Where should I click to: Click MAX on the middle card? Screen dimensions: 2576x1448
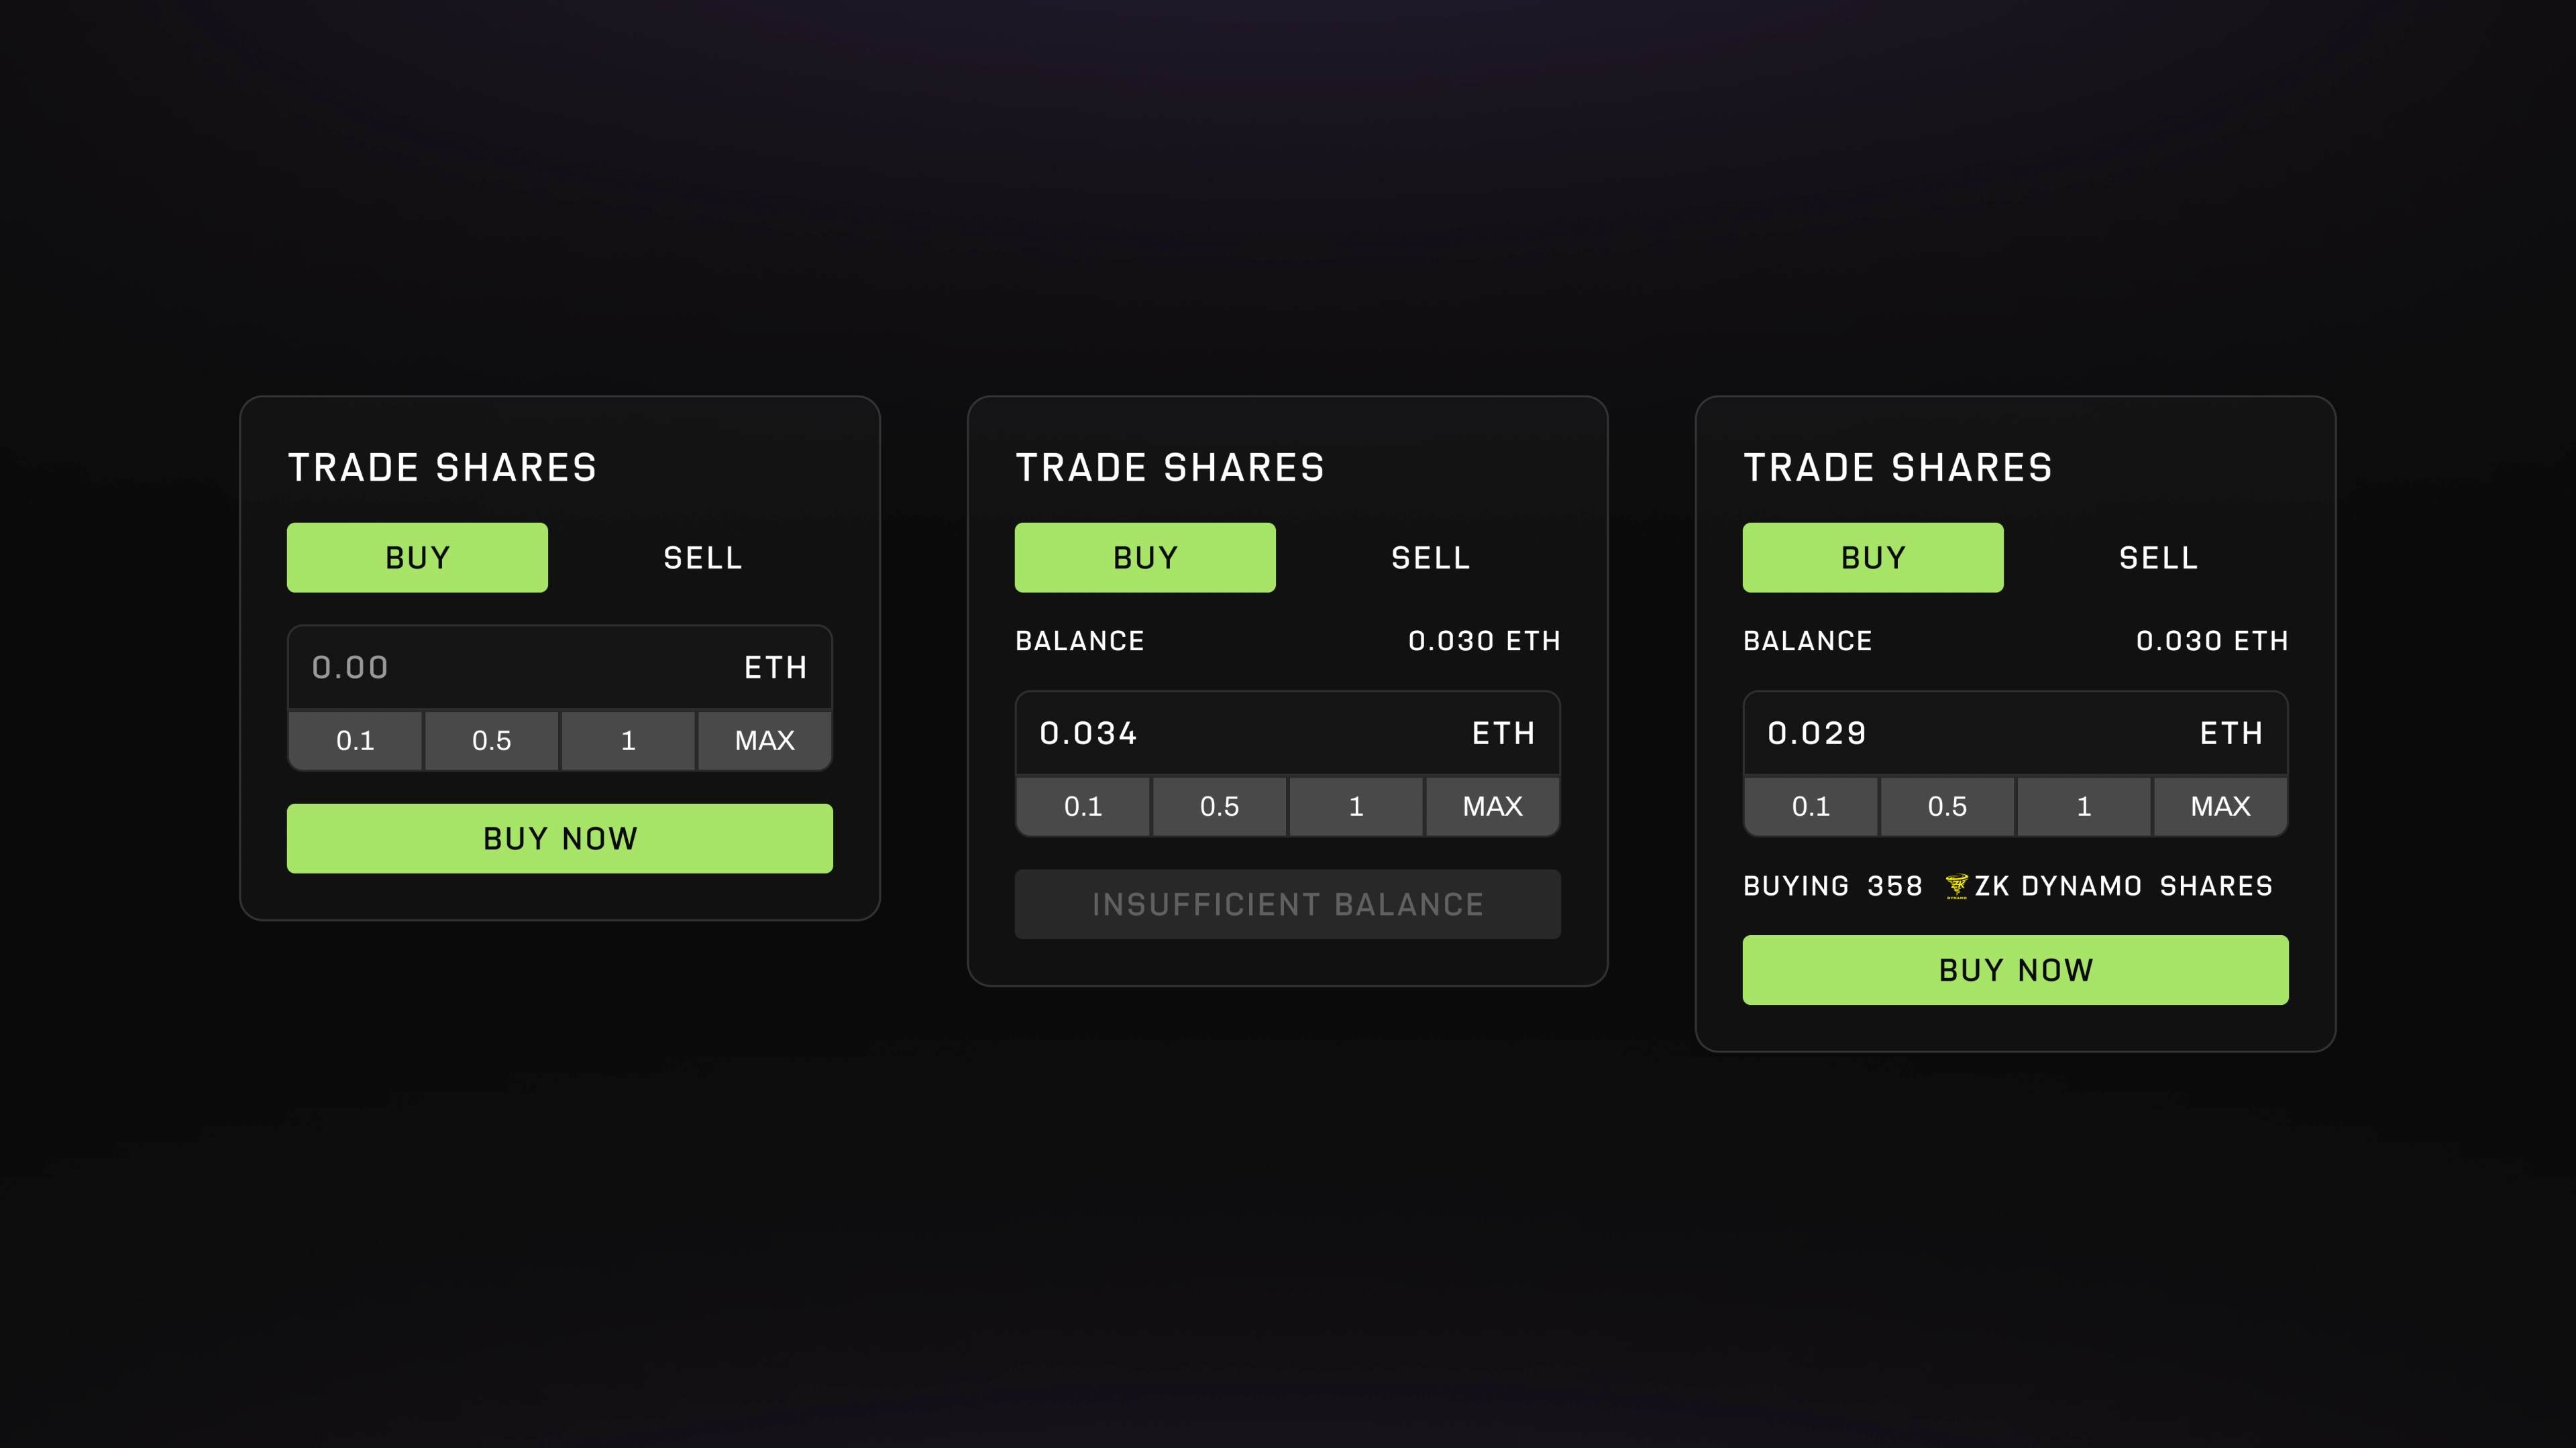[1492, 806]
